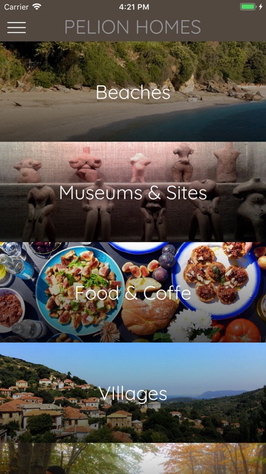Tap the Carrier label in status bar
This screenshot has height=474, width=266.
click(x=16, y=7)
